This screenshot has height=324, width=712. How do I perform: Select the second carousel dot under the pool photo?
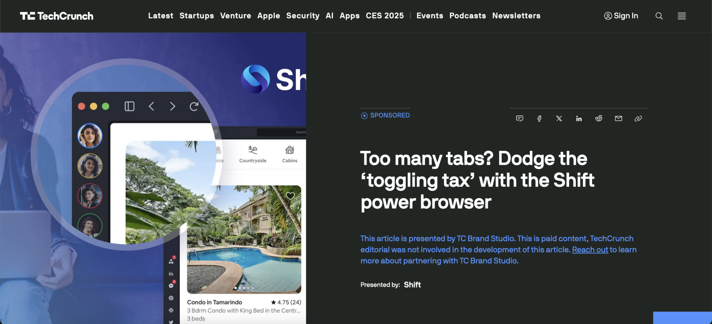pyautogui.click(x=240, y=288)
